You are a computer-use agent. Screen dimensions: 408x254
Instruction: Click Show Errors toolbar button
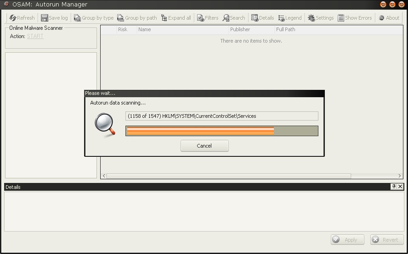point(355,18)
